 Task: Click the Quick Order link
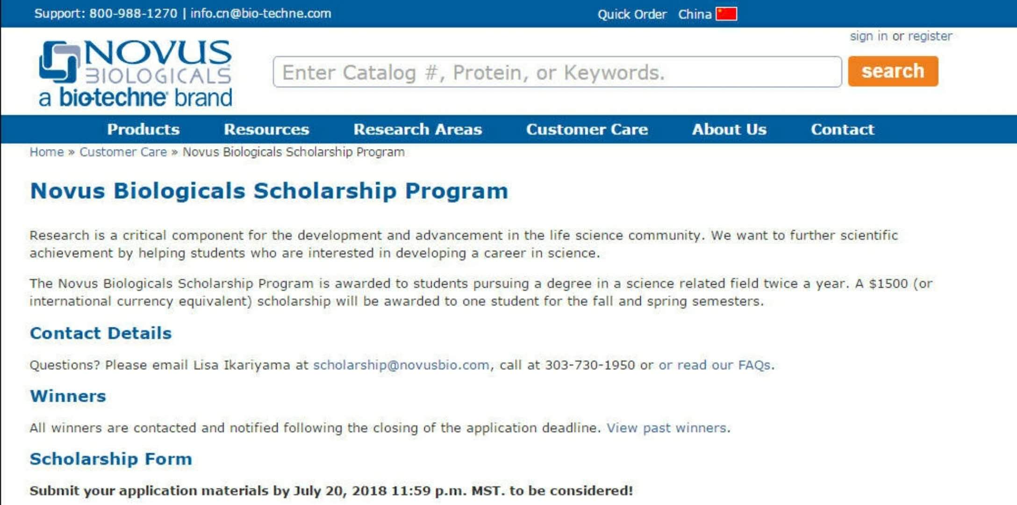(x=632, y=14)
